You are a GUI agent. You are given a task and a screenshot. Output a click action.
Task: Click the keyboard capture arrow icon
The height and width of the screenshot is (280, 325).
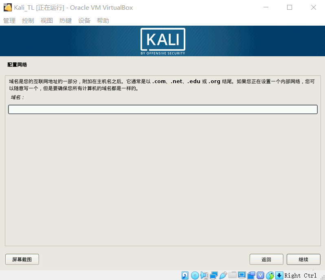pyautogui.click(x=279, y=276)
